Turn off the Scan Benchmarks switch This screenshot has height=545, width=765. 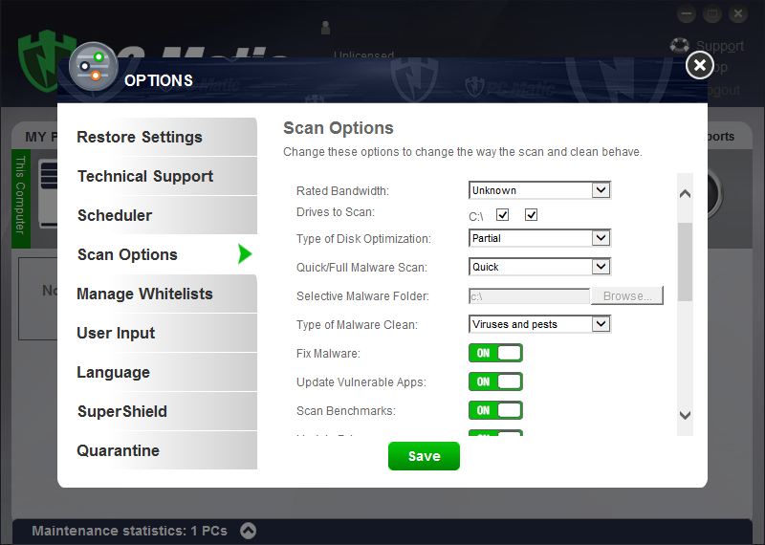[x=495, y=410]
